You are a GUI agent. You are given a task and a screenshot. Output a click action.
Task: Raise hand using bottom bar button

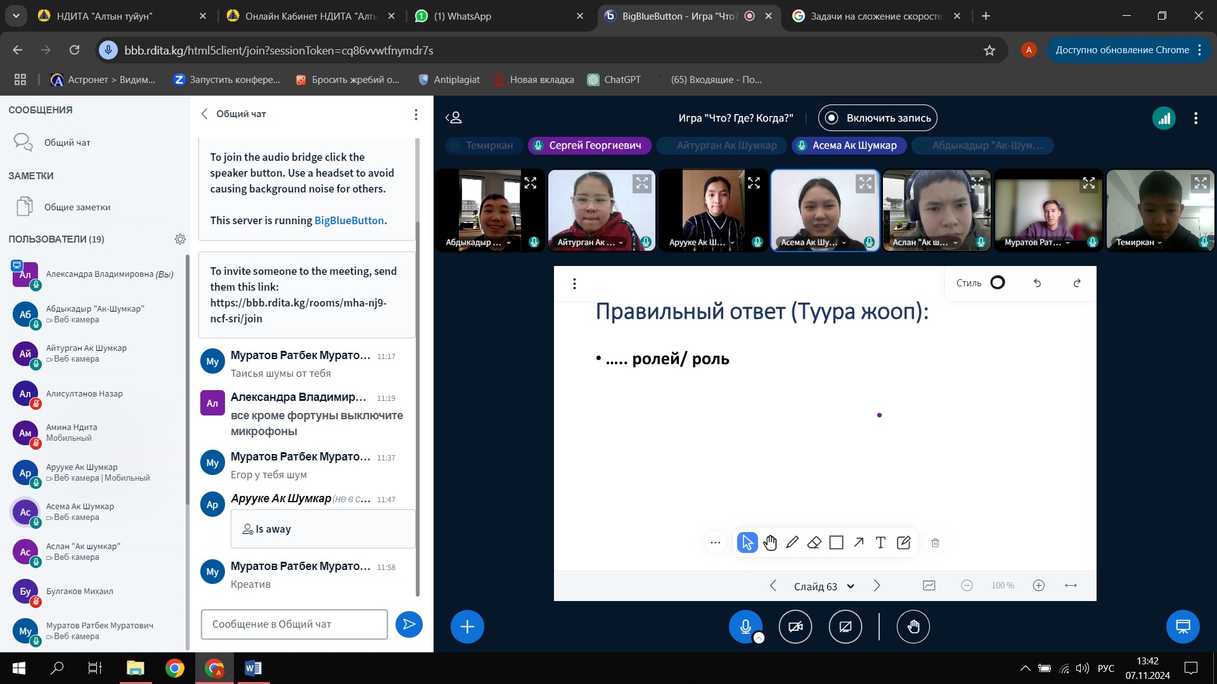coord(913,627)
